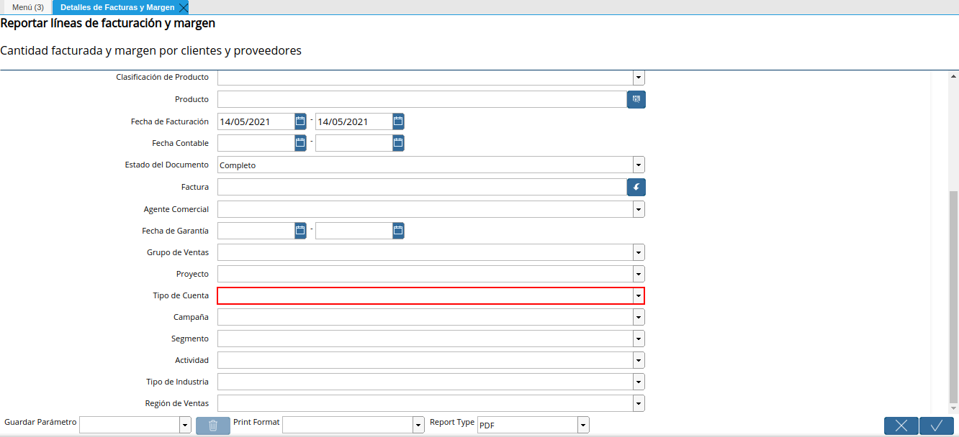959x437 pixels.
Task: Expand the Agente Comercial dropdown
Action: coord(639,209)
